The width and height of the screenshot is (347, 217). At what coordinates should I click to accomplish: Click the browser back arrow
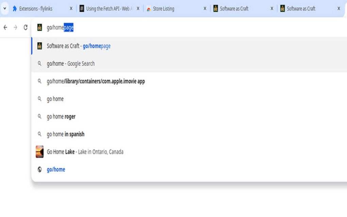5,28
